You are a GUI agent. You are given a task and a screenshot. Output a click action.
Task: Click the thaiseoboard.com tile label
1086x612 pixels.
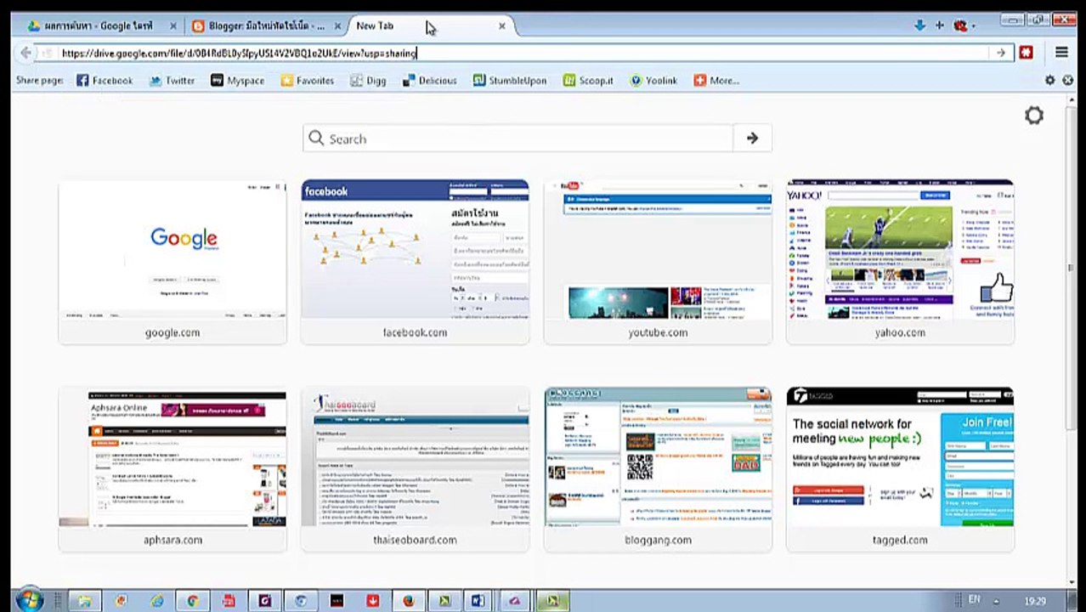click(x=415, y=540)
